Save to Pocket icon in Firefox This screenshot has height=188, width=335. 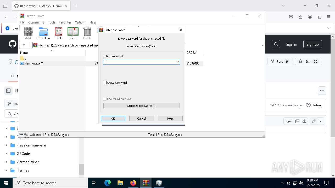click(291, 17)
